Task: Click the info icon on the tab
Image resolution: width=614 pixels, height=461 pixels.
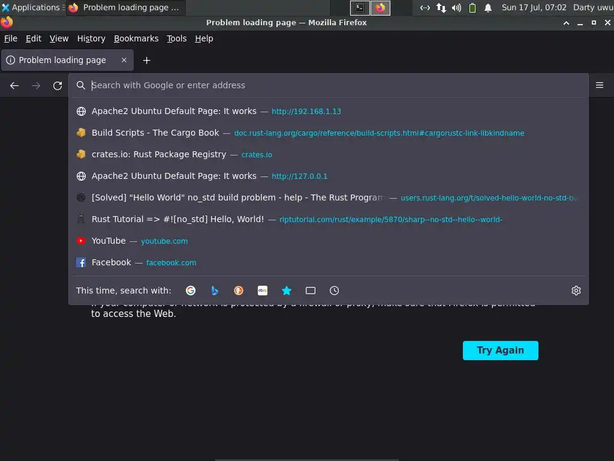Action: point(11,60)
